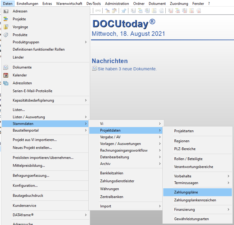The image size is (234, 225).
Task: Click the remove-product-link tag icon with red X
Action: (198, 11)
